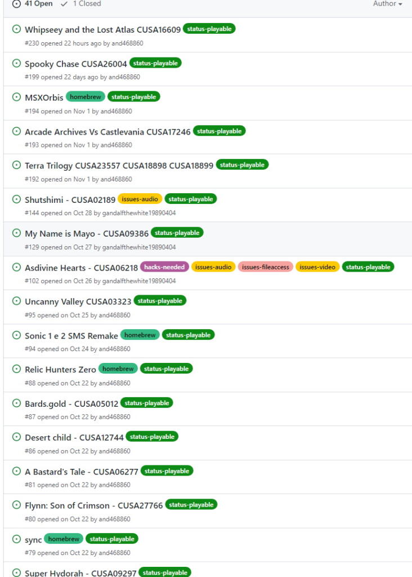Image resolution: width=412 pixels, height=577 pixels.
Task: Click the open-issue icon beside Terra Trilogy
Action: point(16,165)
